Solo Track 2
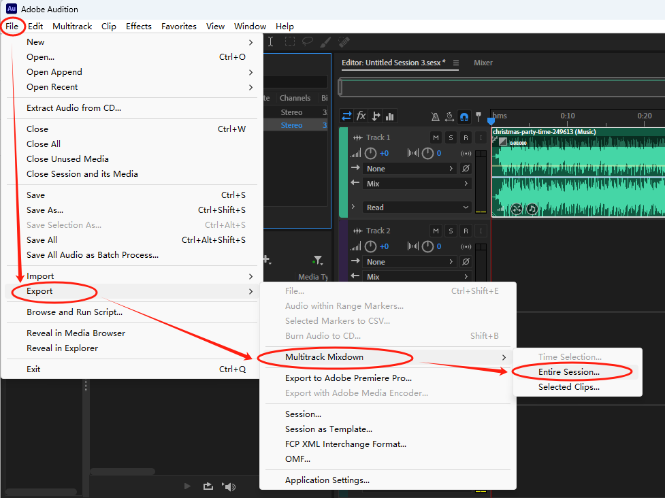Image resolution: width=665 pixels, height=498 pixels. [x=451, y=231]
